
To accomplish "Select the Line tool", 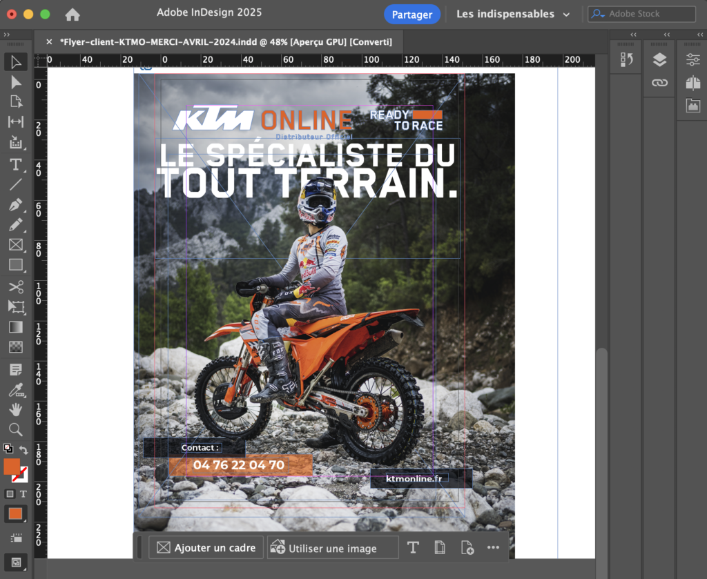I will pyautogui.click(x=16, y=184).
